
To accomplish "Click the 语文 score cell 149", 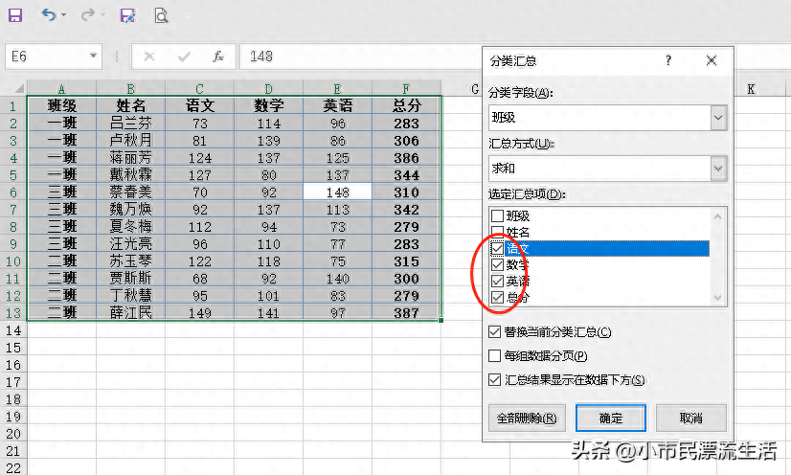I will pyautogui.click(x=200, y=312).
